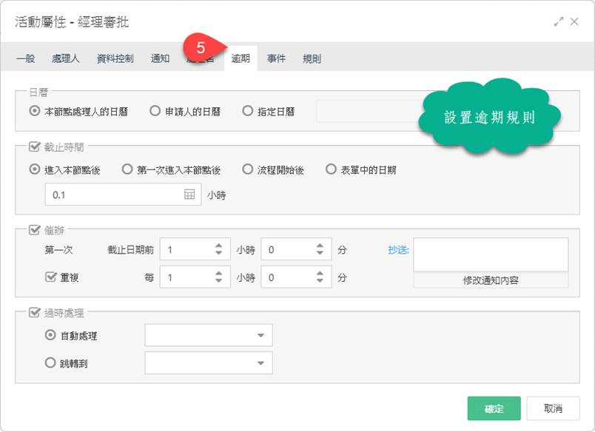
Task: Increase first reminder minutes value
Action: [320, 246]
